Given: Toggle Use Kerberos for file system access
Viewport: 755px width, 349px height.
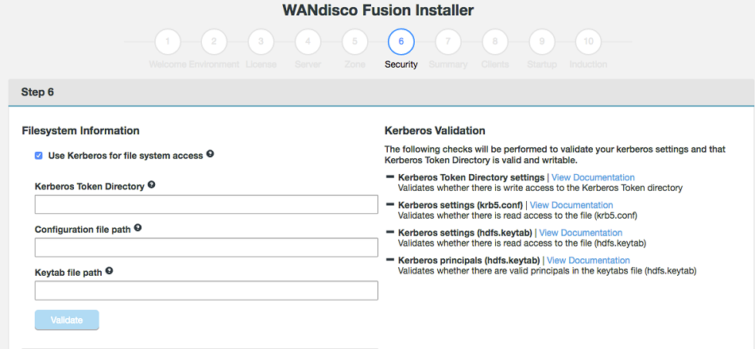Looking at the screenshot, I should point(38,156).
